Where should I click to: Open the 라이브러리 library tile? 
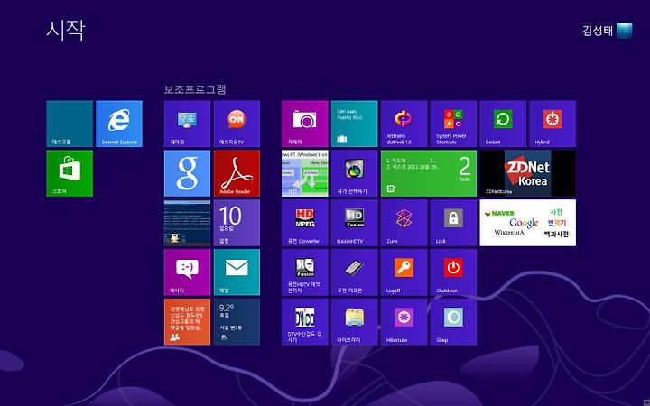pyautogui.click(x=355, y=321)
